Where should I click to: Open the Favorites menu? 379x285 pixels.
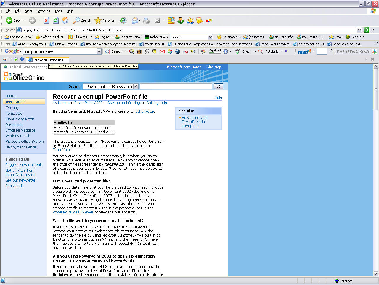click(x=43, y=11)
